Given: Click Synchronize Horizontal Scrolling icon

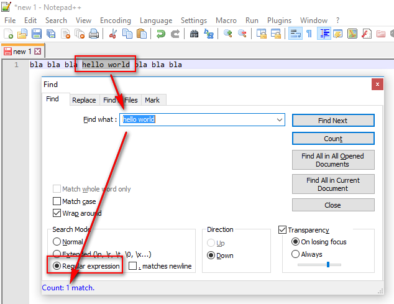Looking at the screenshot, I should [x=276, y=34].
